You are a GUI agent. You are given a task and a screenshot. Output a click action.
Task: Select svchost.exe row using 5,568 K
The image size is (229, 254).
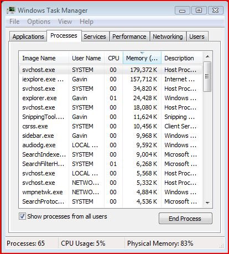(x=111, y=173)
